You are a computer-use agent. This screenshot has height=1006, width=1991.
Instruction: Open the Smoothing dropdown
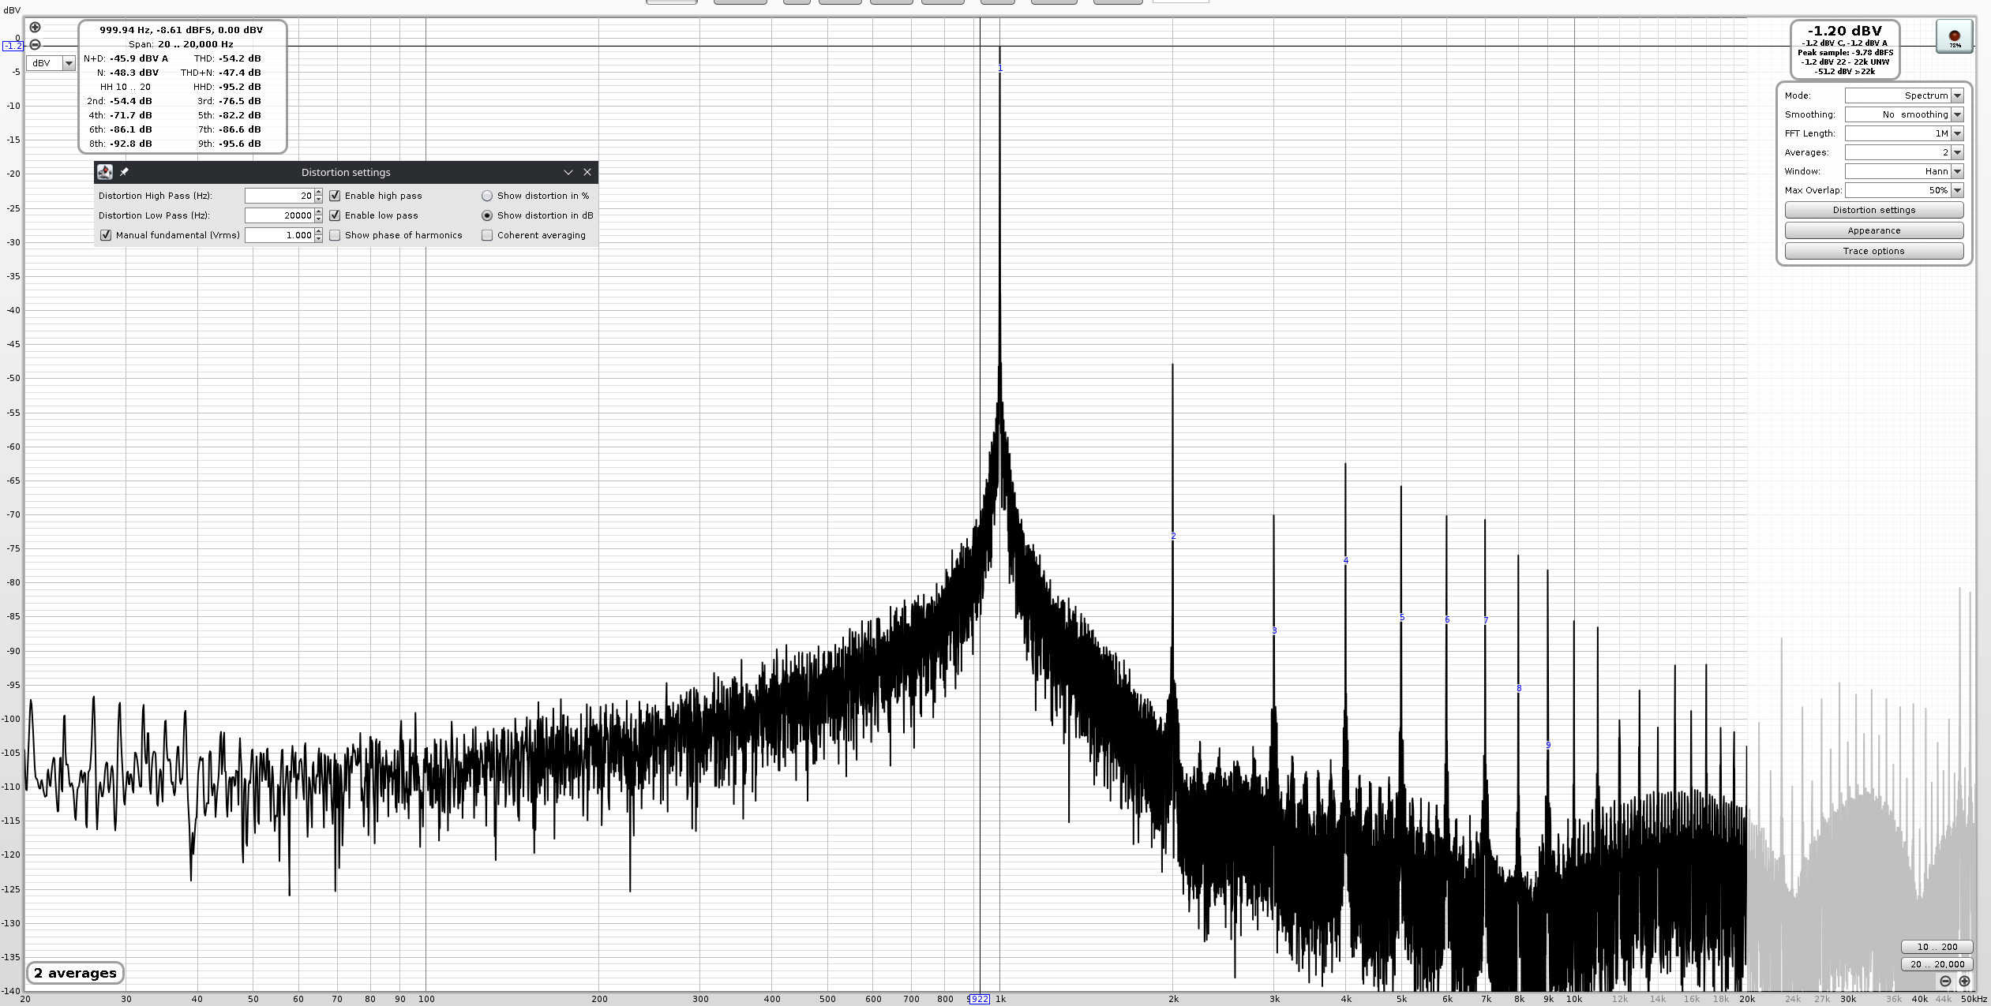click(1904, 114)
